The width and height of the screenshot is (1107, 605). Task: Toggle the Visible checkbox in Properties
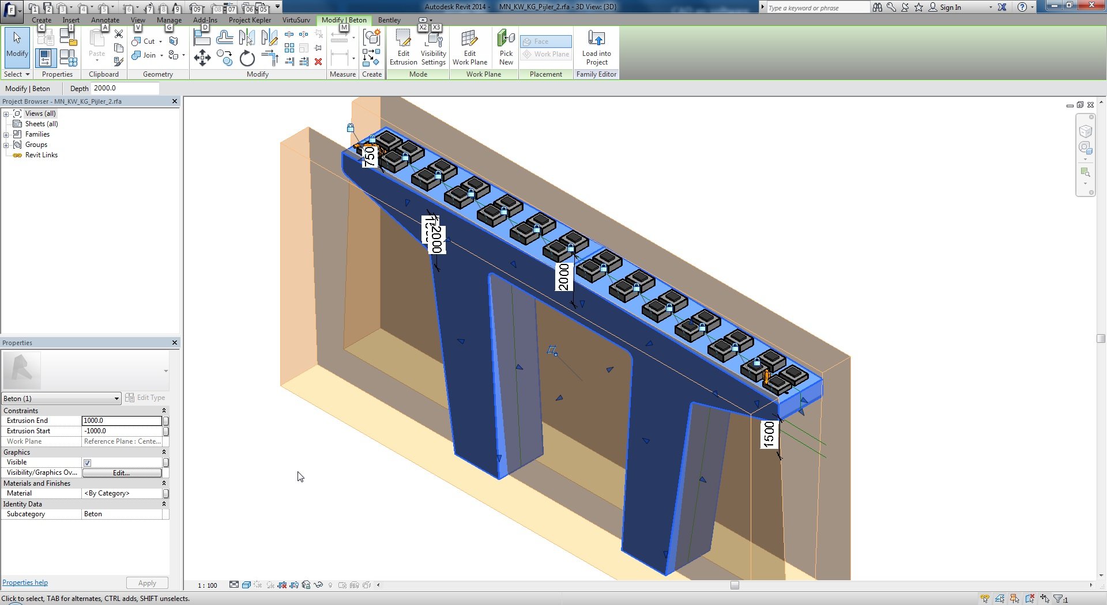[x=88, y=463]
